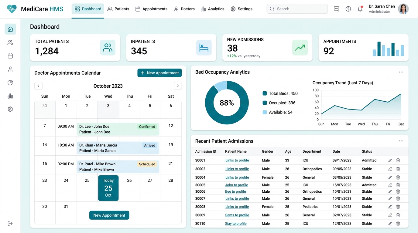Delete admission 30110 with trash icon

[x=398, y=224]
